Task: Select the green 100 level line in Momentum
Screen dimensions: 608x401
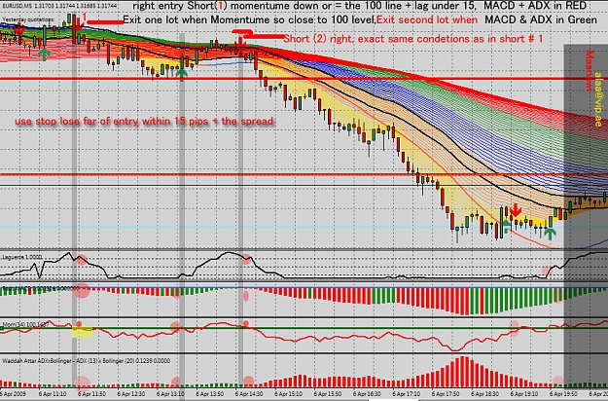Action: click(x=304, y=328)
